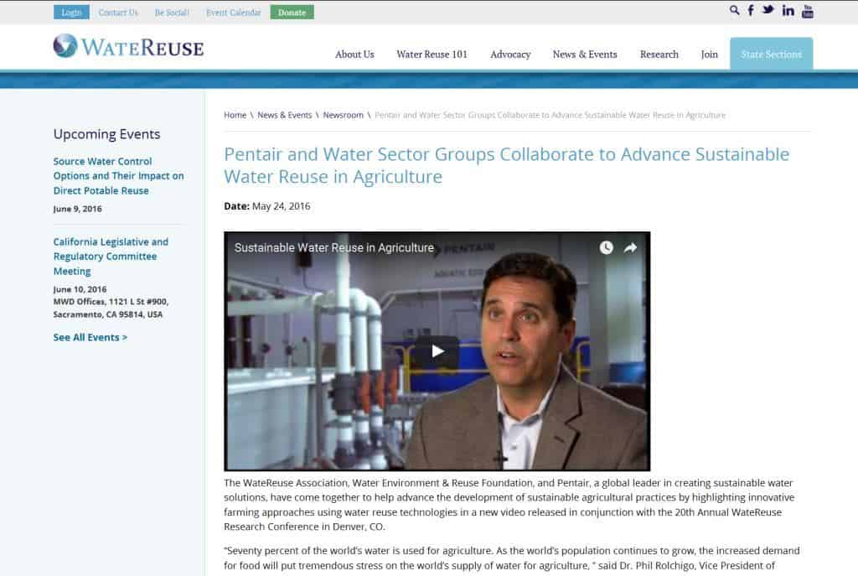
Task: Click the video share arrow icon
Action: (x=630, y=247)
